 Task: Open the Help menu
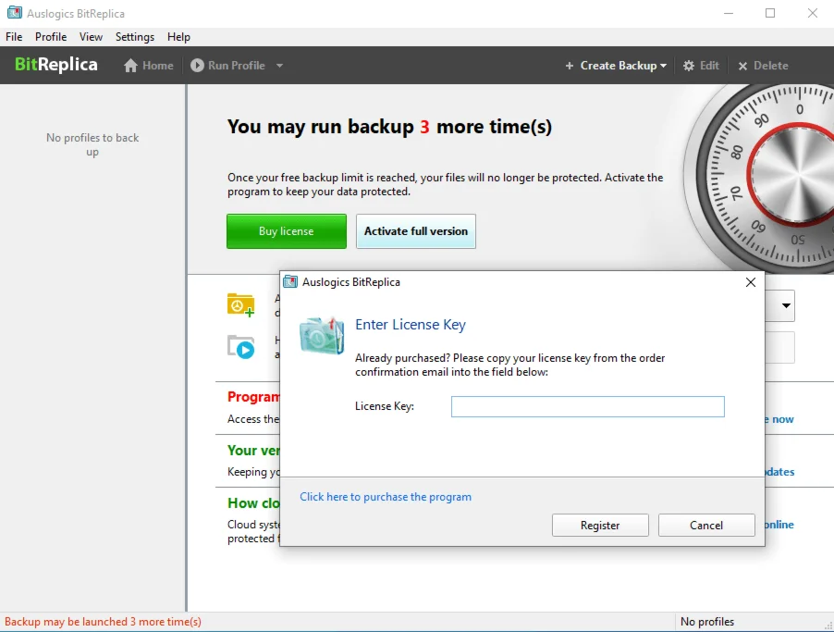click(x=178, y=37)
